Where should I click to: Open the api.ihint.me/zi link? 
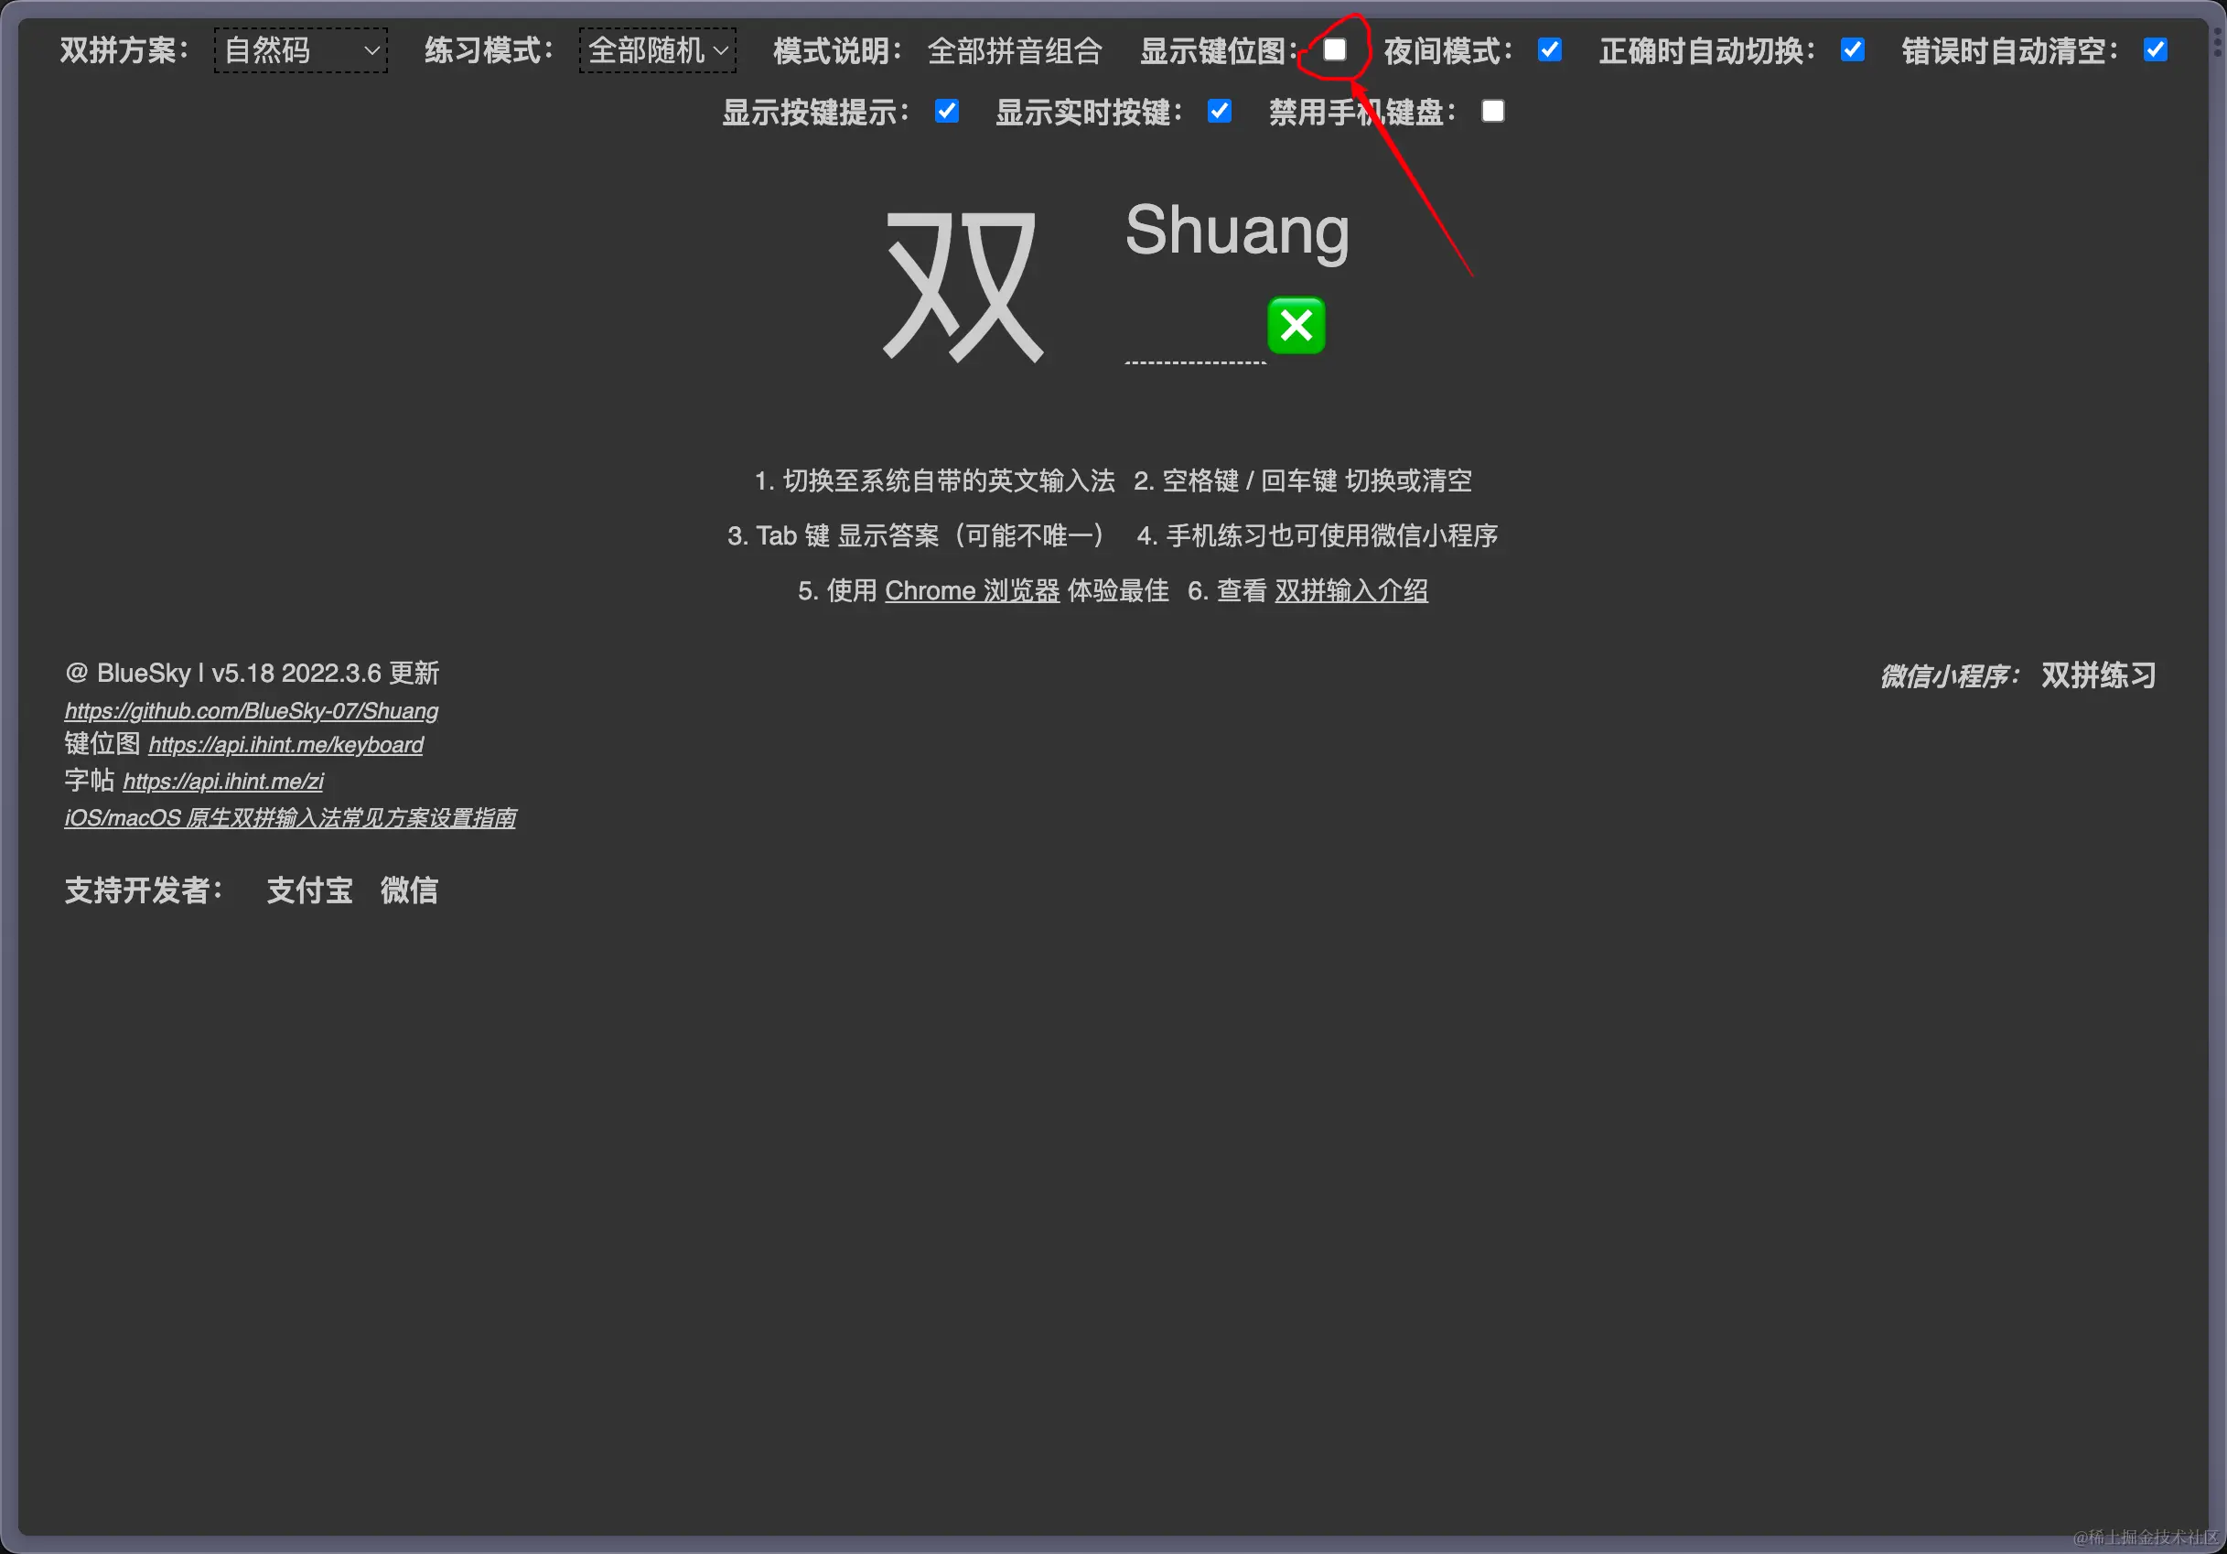coord(223,782)
